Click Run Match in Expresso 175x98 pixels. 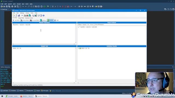click(x=16, y=20)
